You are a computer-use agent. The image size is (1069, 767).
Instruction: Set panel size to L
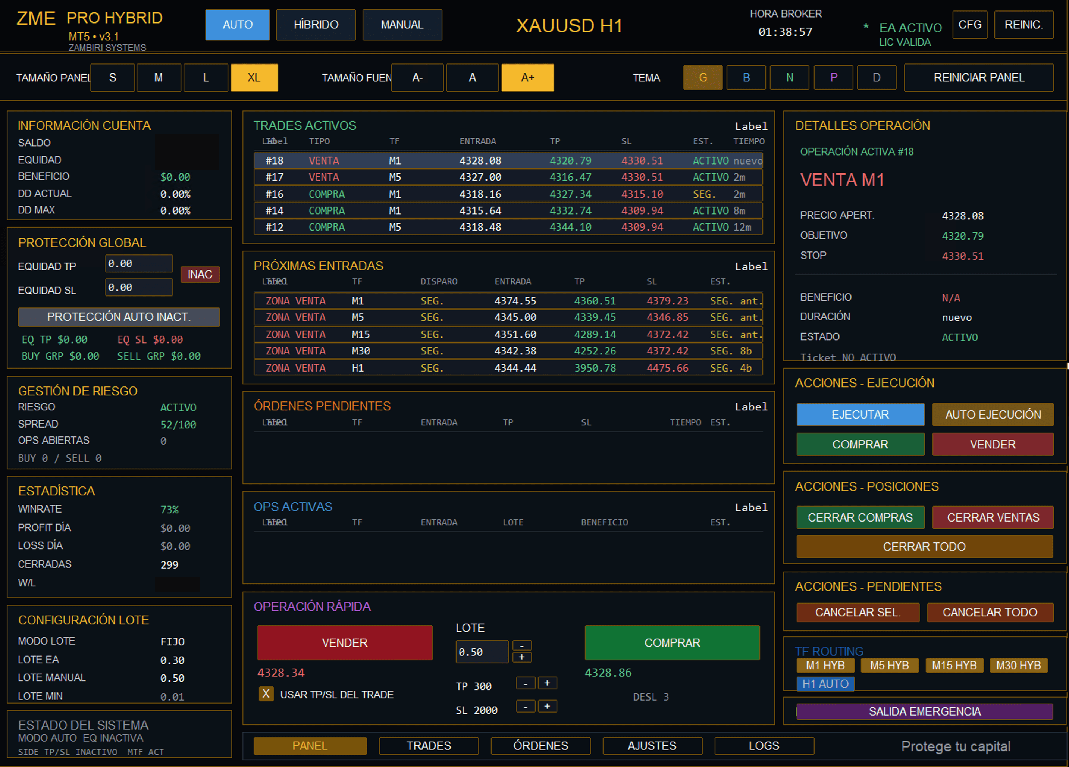(206, 77)
